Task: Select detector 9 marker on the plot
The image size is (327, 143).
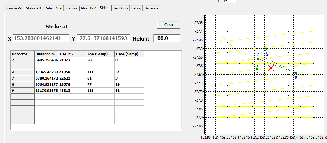Action: 296,73
